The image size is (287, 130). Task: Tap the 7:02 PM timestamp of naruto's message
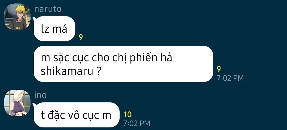(x=230, y=78)
